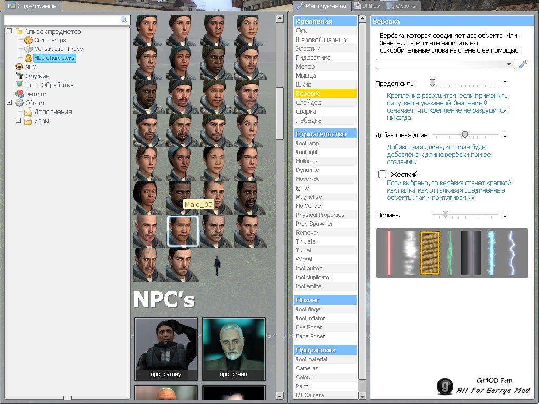Click the tool list scroll-up arrow

(362, 19)
